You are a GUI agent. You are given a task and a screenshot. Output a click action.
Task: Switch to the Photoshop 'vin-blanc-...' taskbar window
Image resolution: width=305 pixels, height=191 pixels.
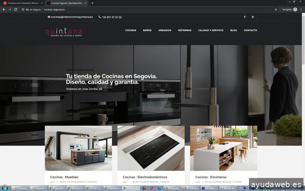coord(209,188)
